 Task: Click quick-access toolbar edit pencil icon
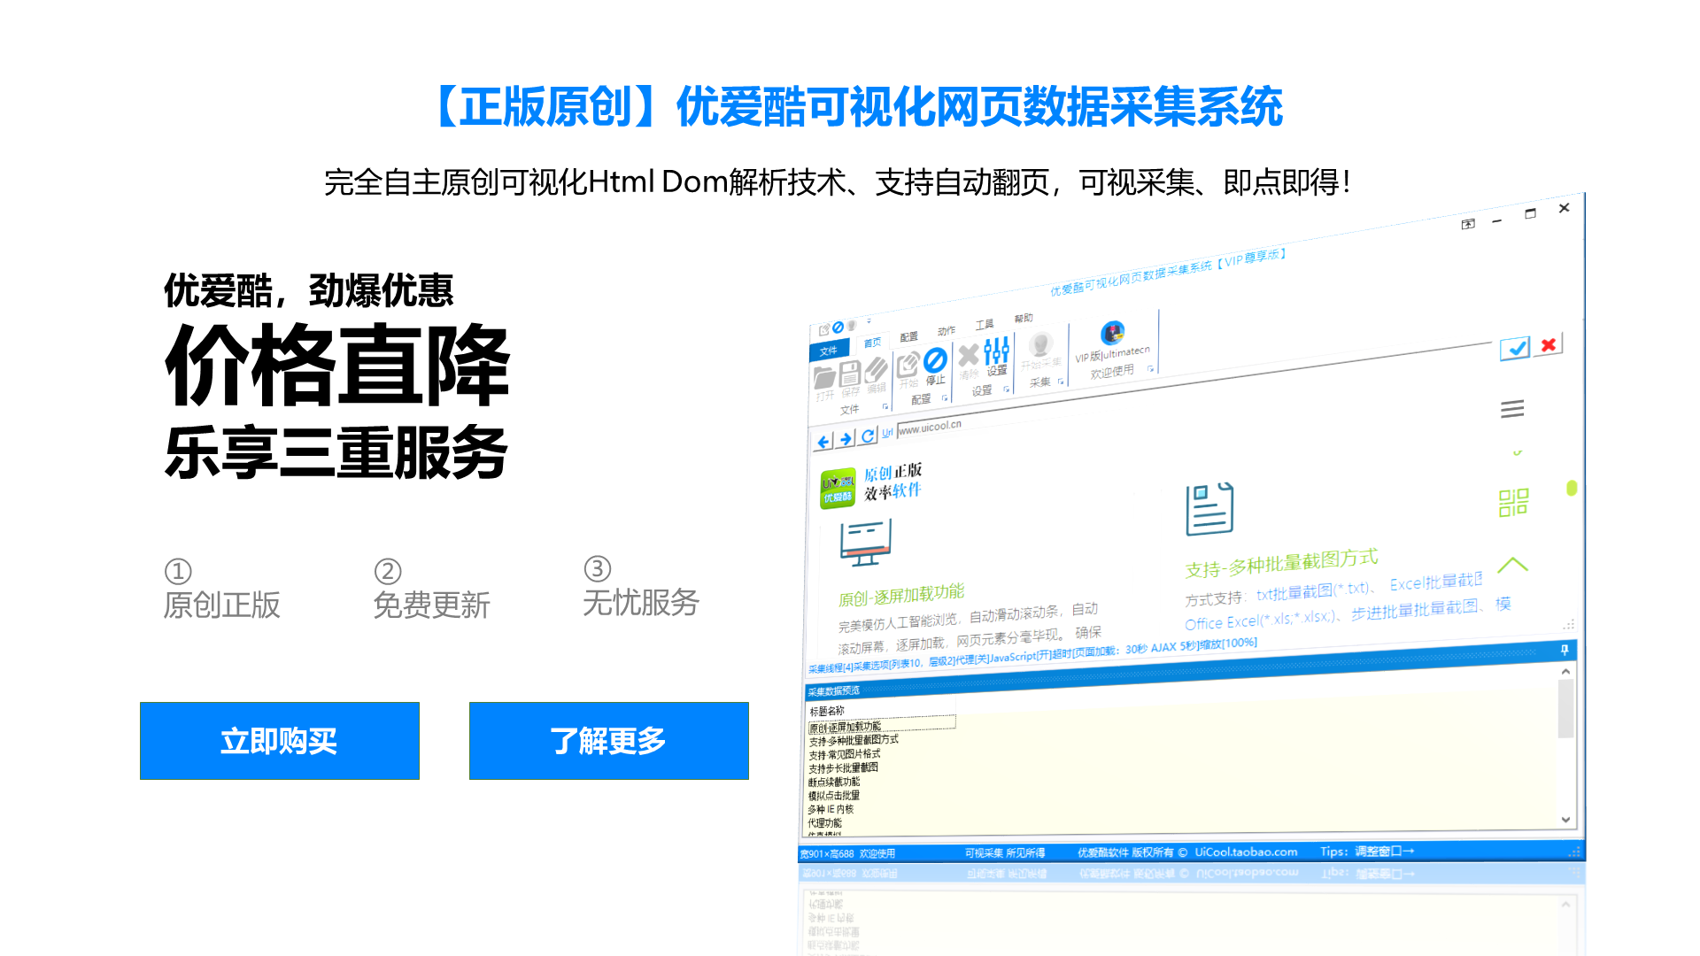(x=824, y=329)
